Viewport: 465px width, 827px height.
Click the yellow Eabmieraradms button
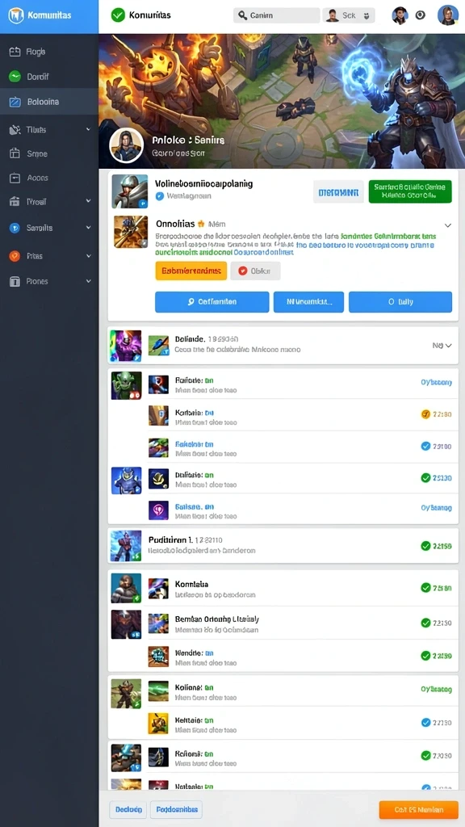coord(191,271)
